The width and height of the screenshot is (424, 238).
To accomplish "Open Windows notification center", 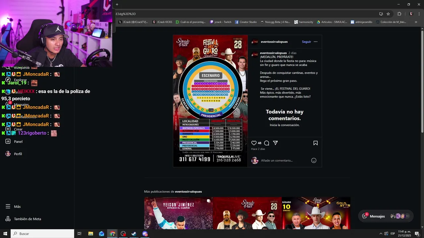I will click(417, 234).
